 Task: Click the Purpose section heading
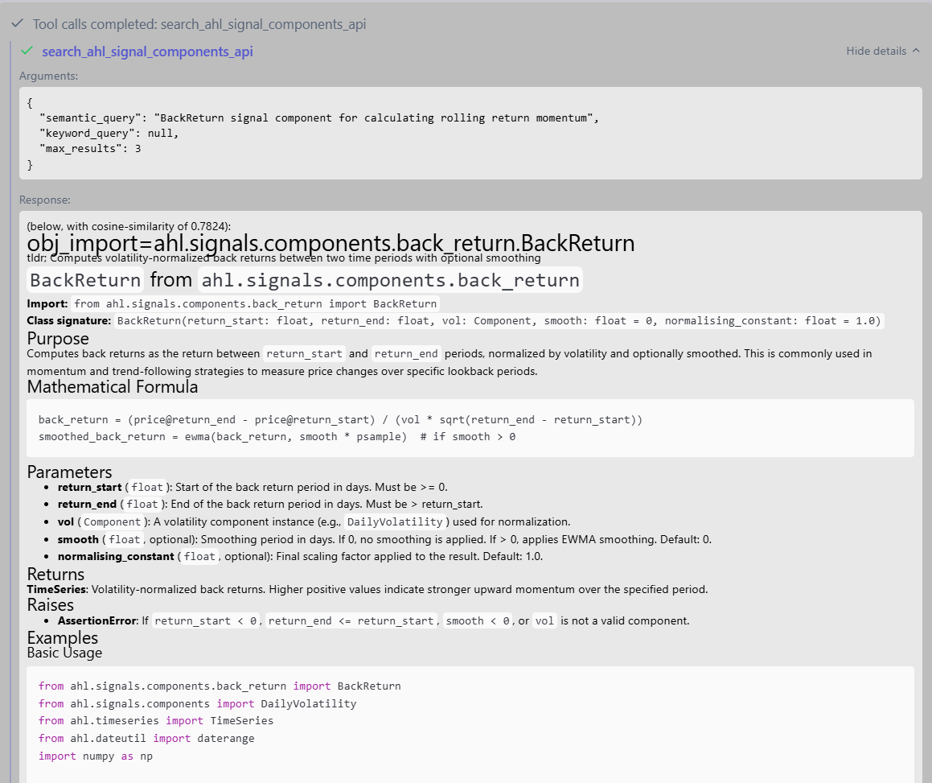[58, 338]
